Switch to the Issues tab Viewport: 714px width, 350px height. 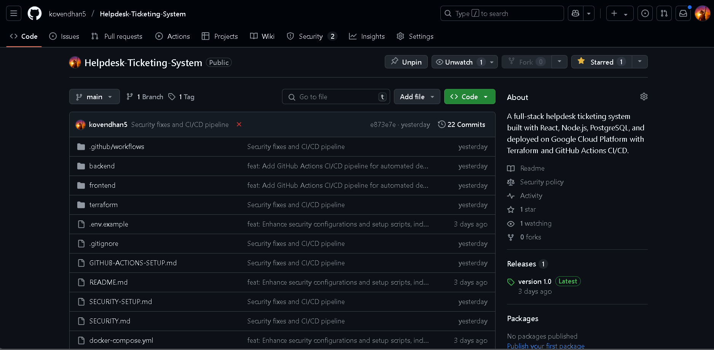[64, 36]
